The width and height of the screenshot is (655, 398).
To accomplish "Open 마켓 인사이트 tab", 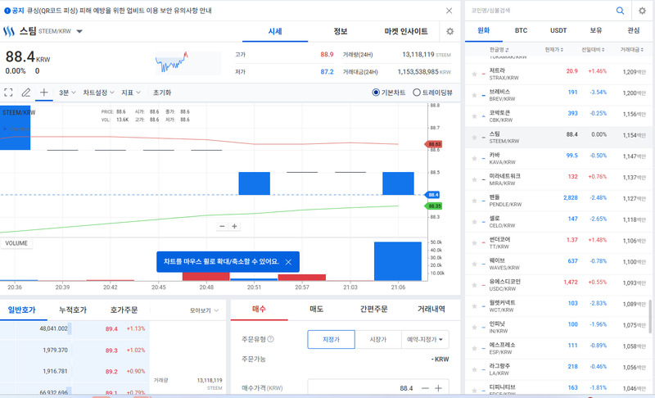I will [406, 31].
